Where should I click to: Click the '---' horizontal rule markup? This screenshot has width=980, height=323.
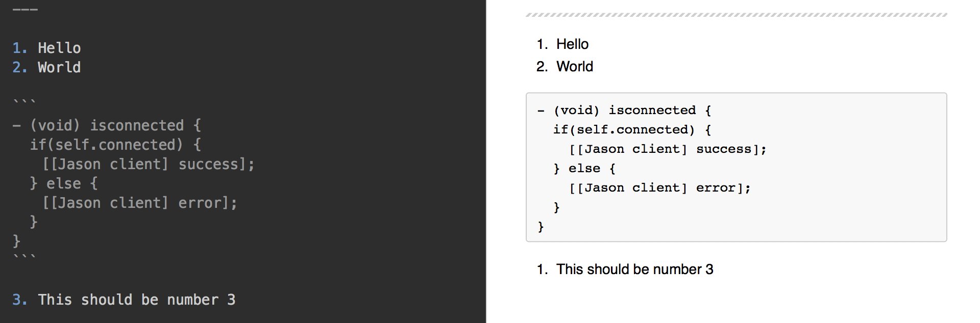(x=25, y=10)
